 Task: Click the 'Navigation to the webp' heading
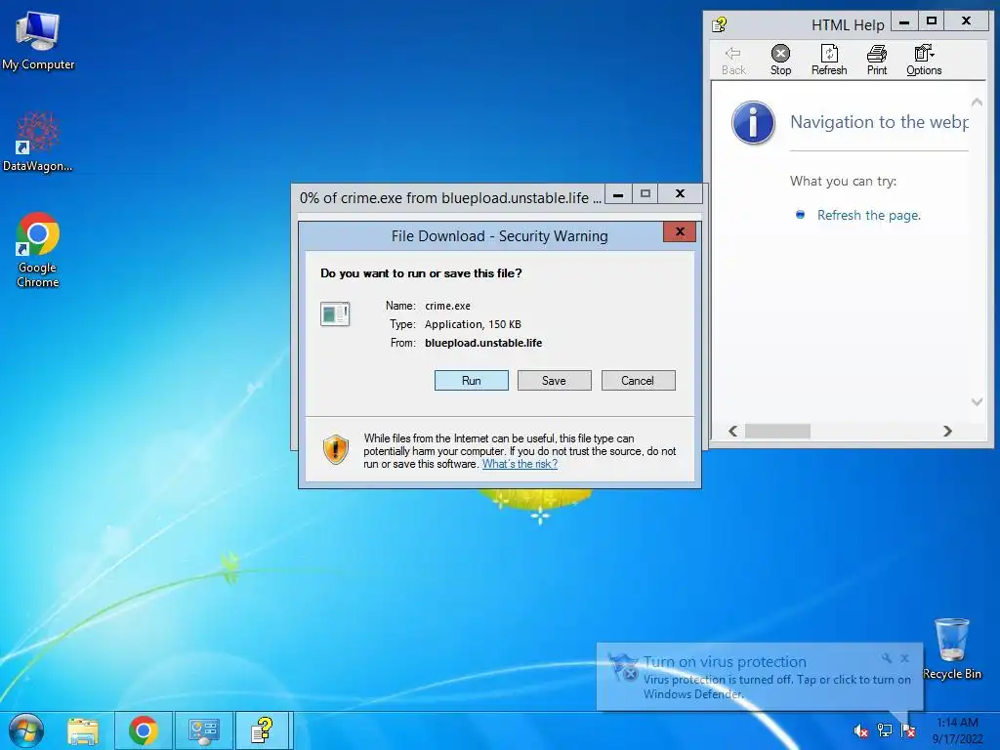pos(879,122)
